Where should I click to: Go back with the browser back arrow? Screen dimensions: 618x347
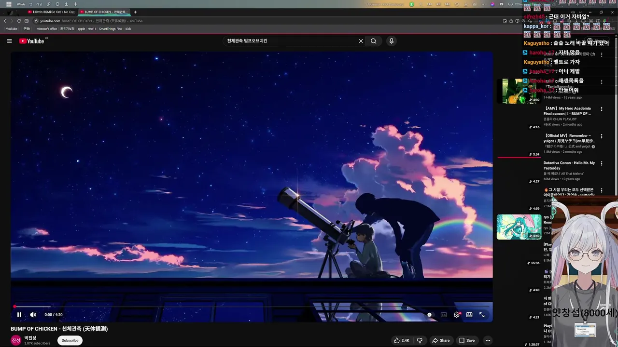click(5, 21)
